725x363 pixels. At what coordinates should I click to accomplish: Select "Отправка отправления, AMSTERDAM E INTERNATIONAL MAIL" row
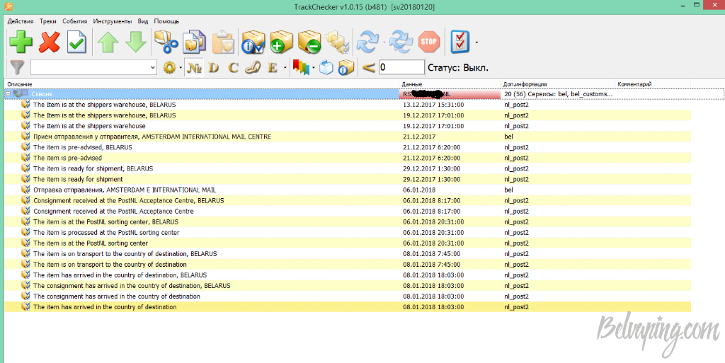click(x=348, y=190)
